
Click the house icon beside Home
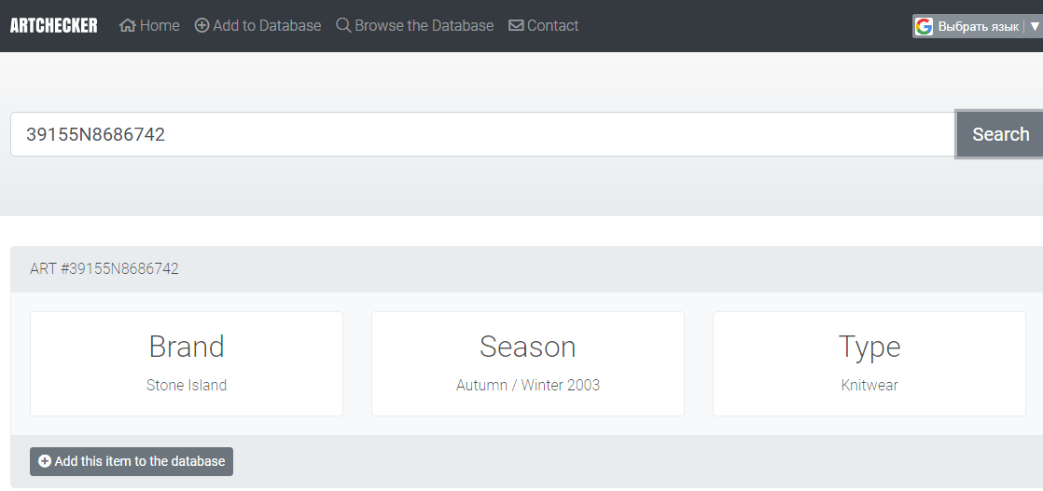128,26
